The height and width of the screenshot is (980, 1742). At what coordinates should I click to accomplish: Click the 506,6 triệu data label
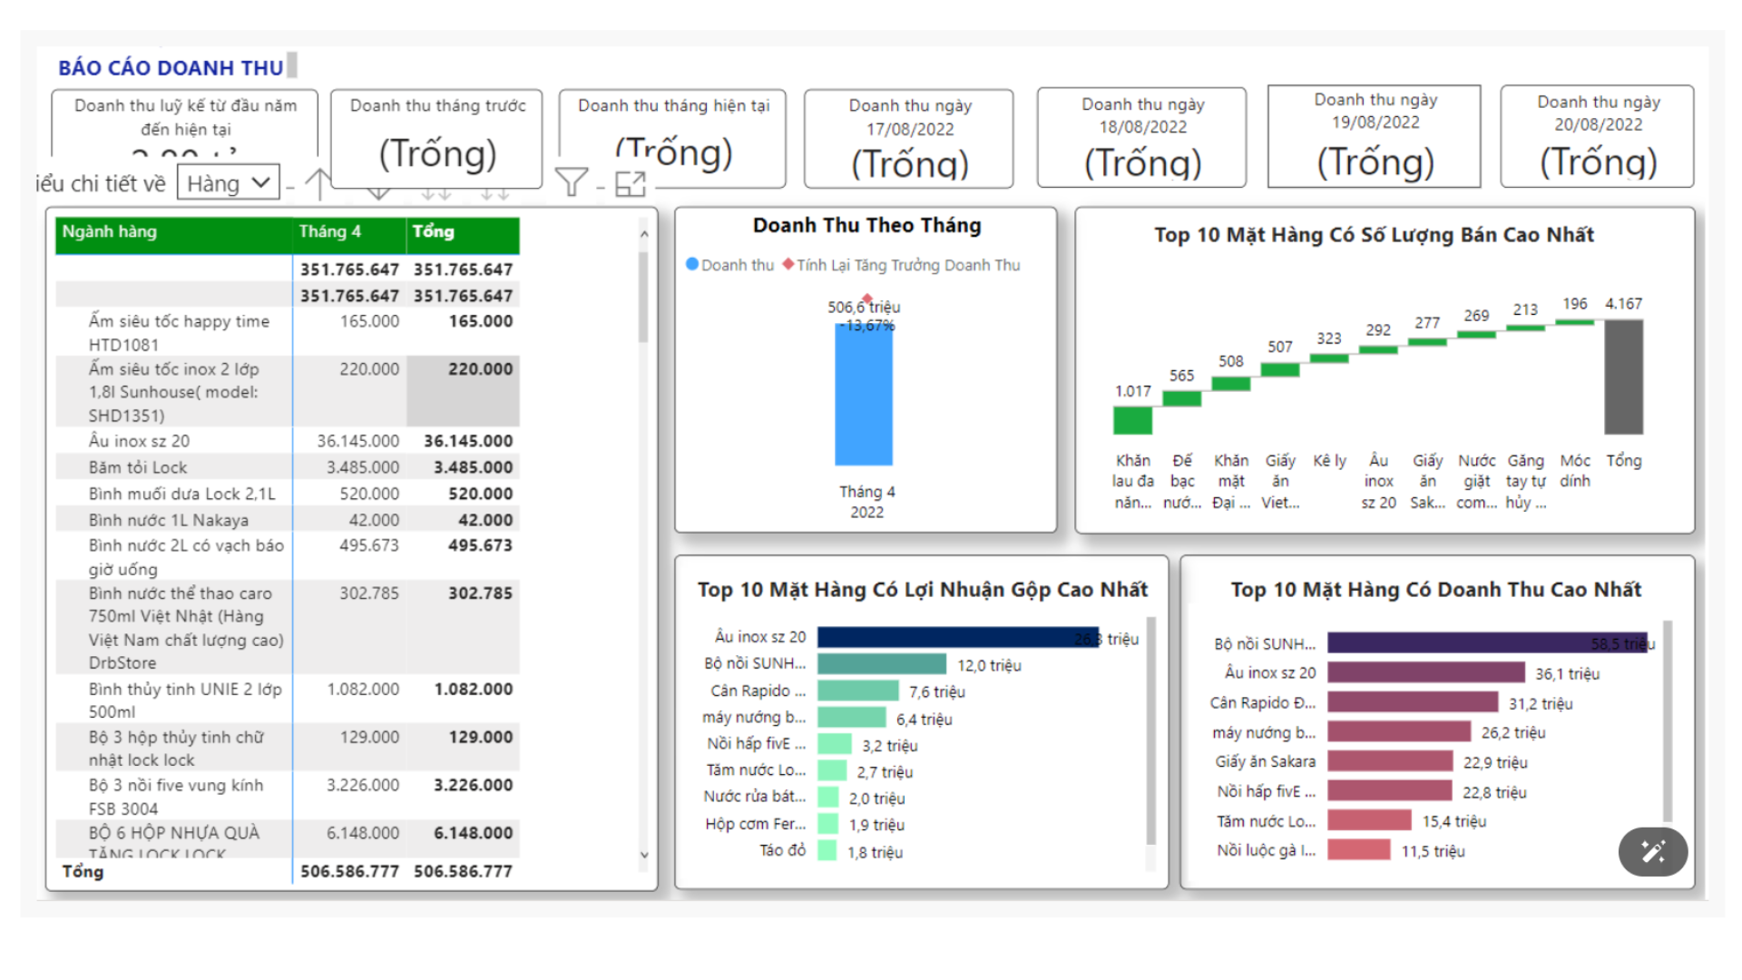point(863,308)
